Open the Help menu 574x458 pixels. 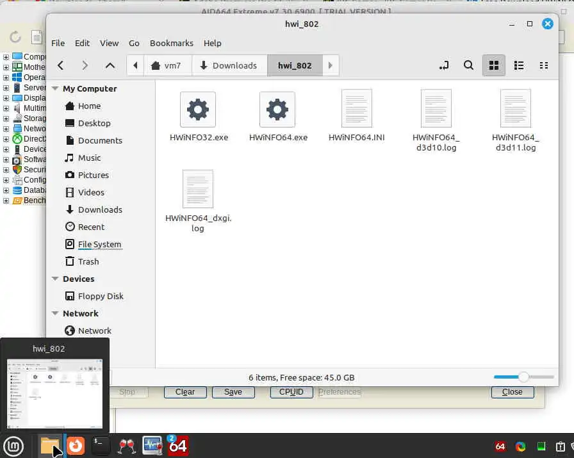click(x=212, y=43)
